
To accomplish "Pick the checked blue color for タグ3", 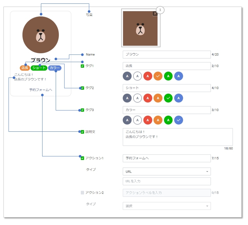I will (178, 120).
